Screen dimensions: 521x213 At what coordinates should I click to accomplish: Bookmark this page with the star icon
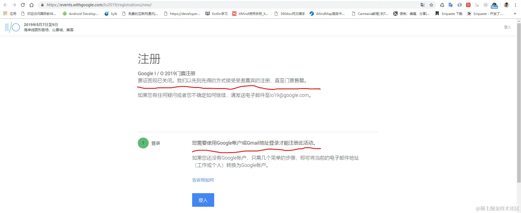[x=431, y=5]
